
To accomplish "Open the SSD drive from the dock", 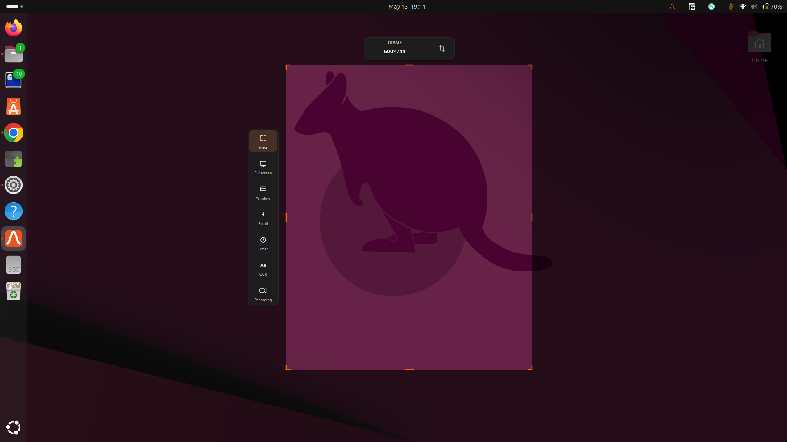I will [x=14, y=265].
